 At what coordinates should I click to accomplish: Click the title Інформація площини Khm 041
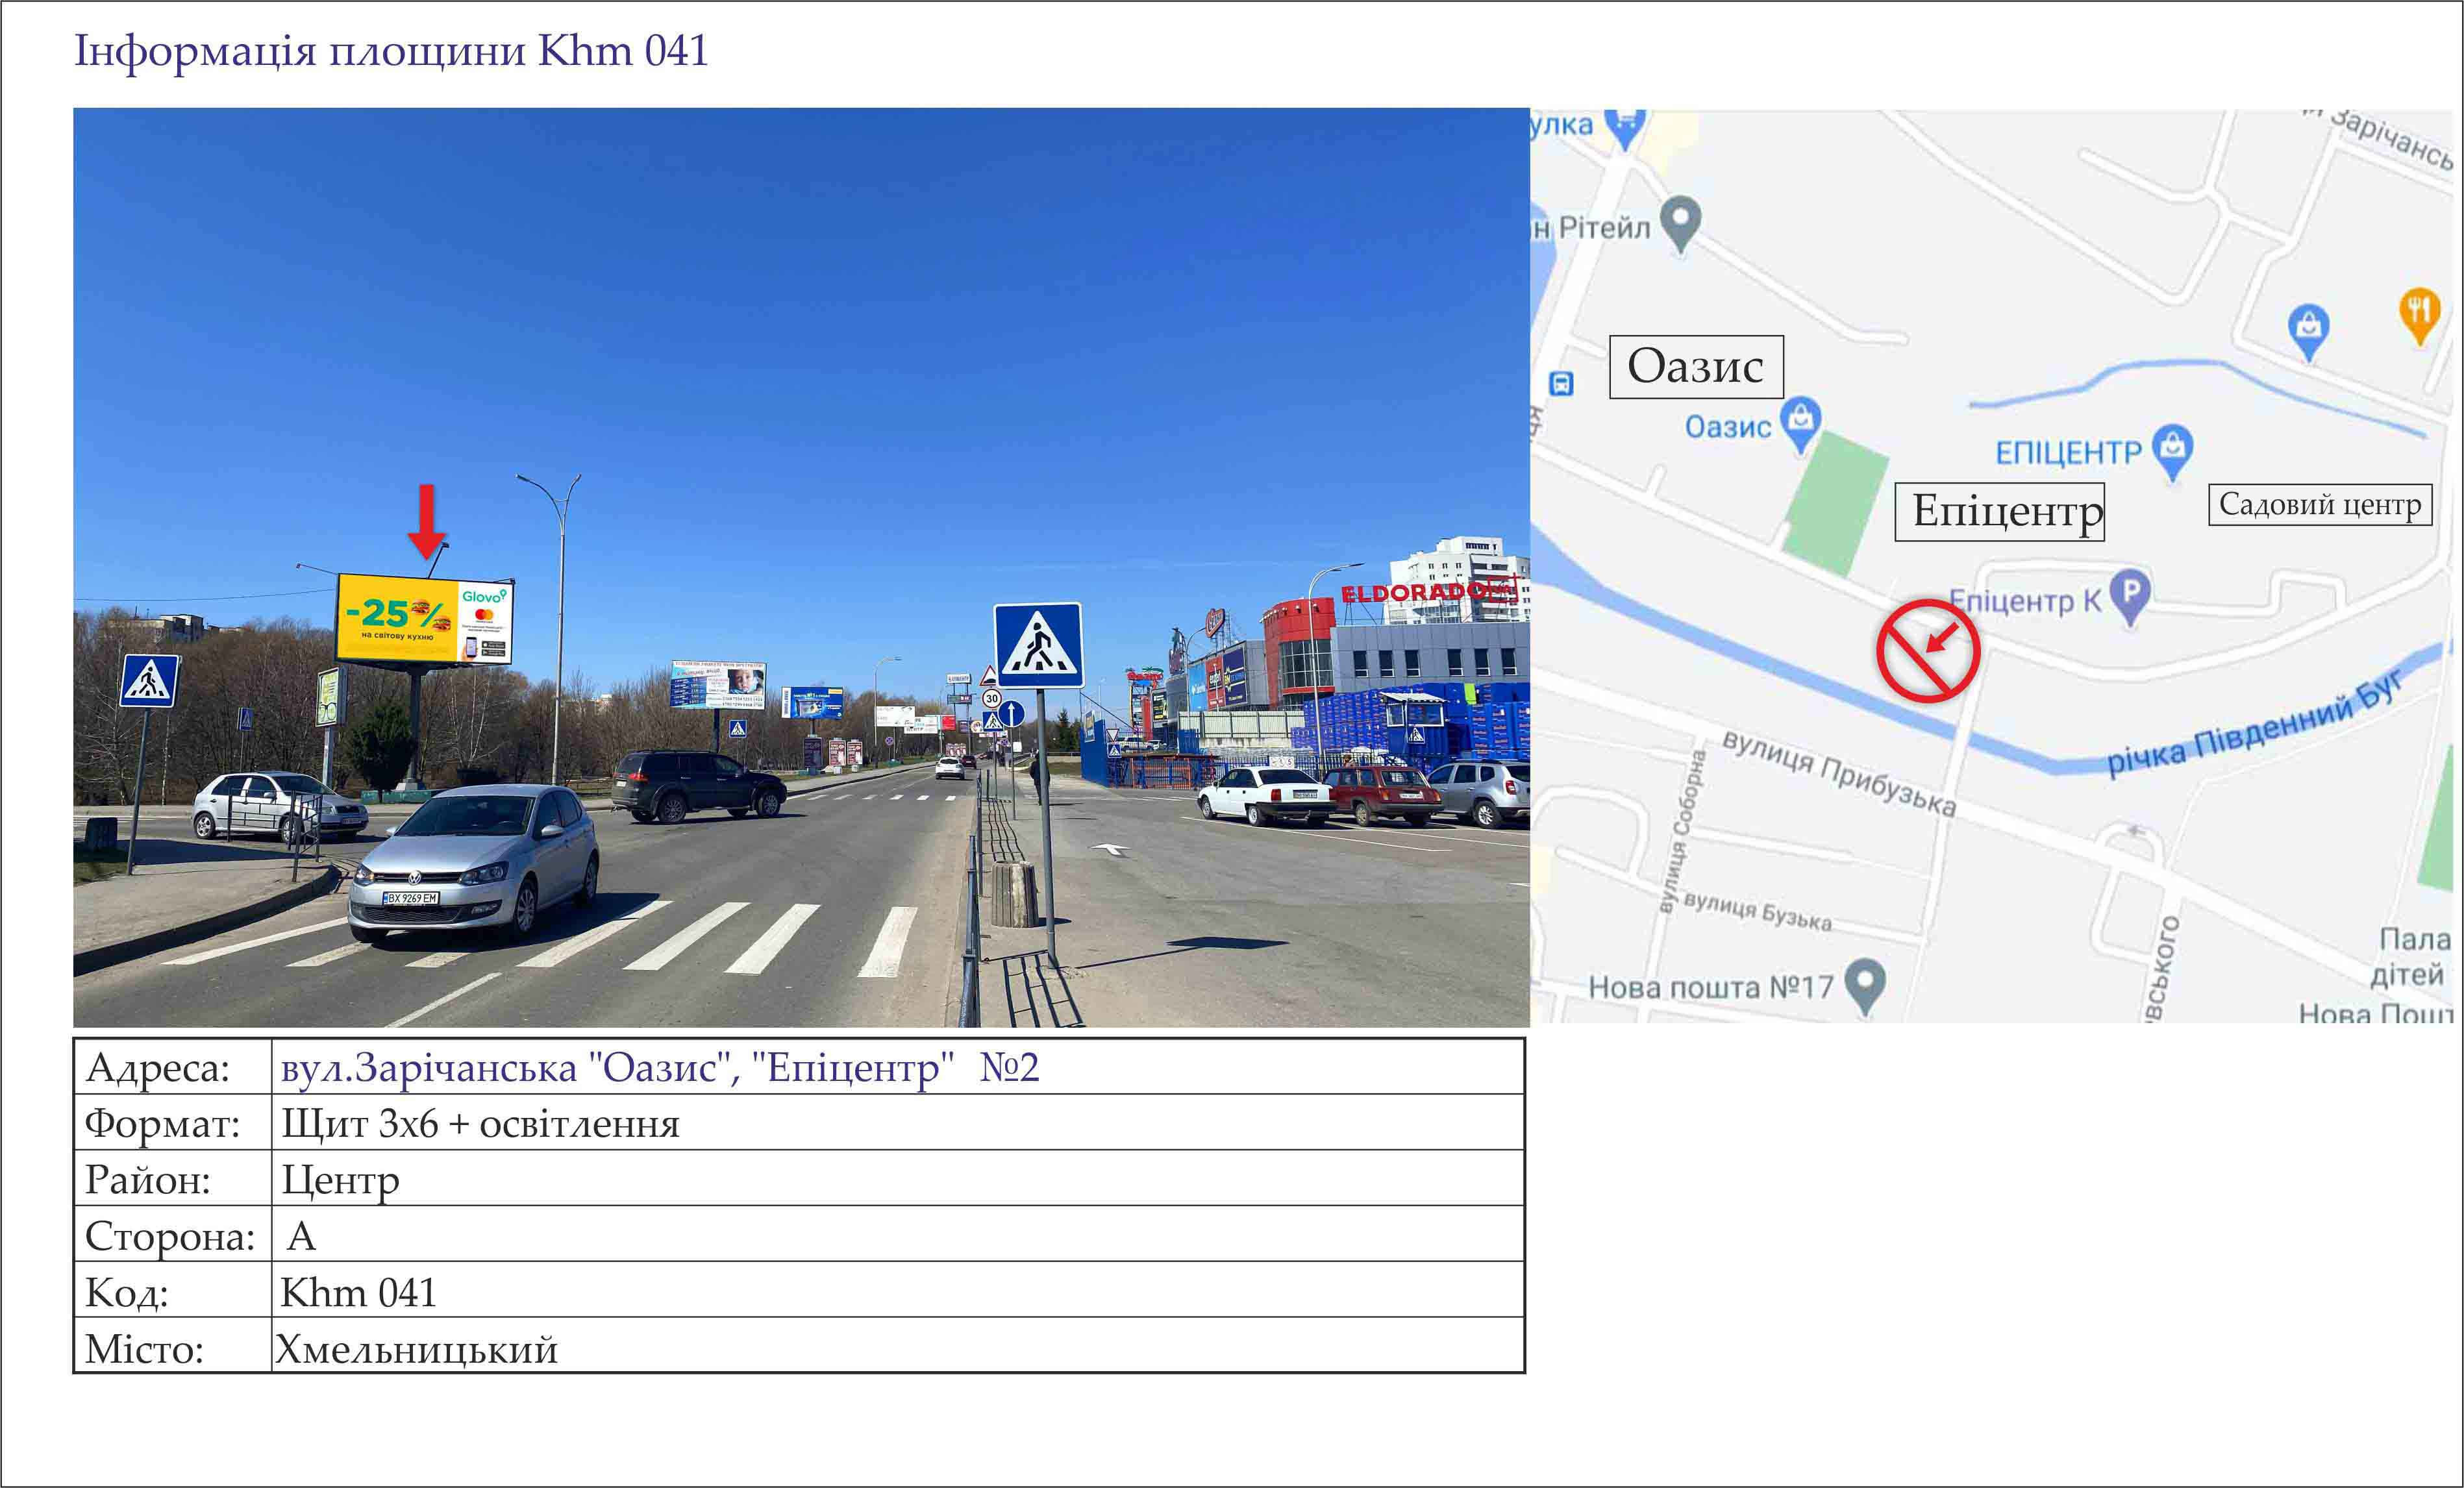(391, 51)
